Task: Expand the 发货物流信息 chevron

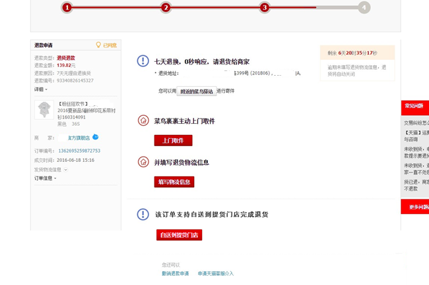Action: point(65,170)
